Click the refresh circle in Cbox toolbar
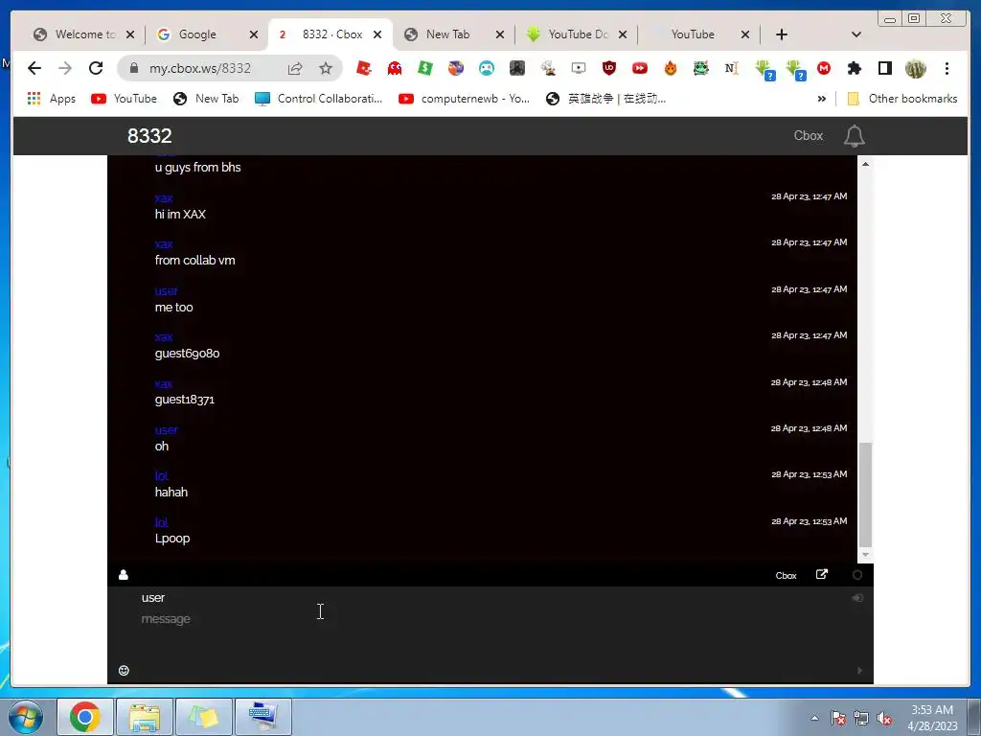Screen dimensions: 981x736 click(857, 575)
